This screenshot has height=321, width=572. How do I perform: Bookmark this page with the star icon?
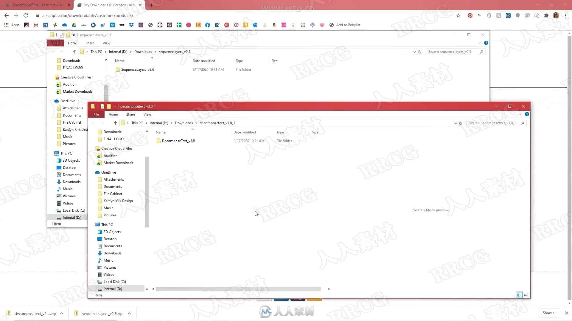[x=458, y=15]
